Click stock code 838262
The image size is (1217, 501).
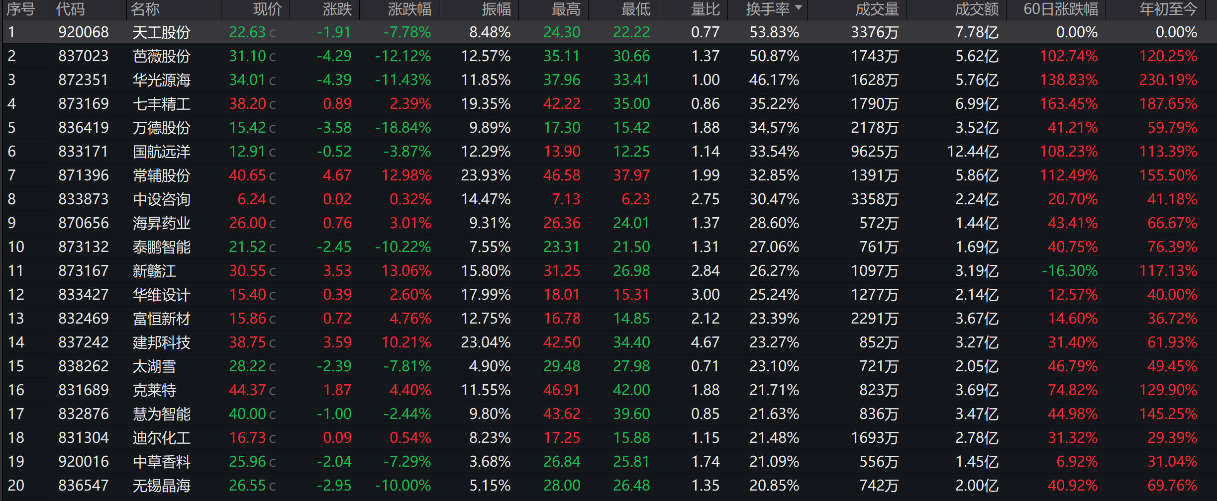pyautogui.click(x=83, y=366)
